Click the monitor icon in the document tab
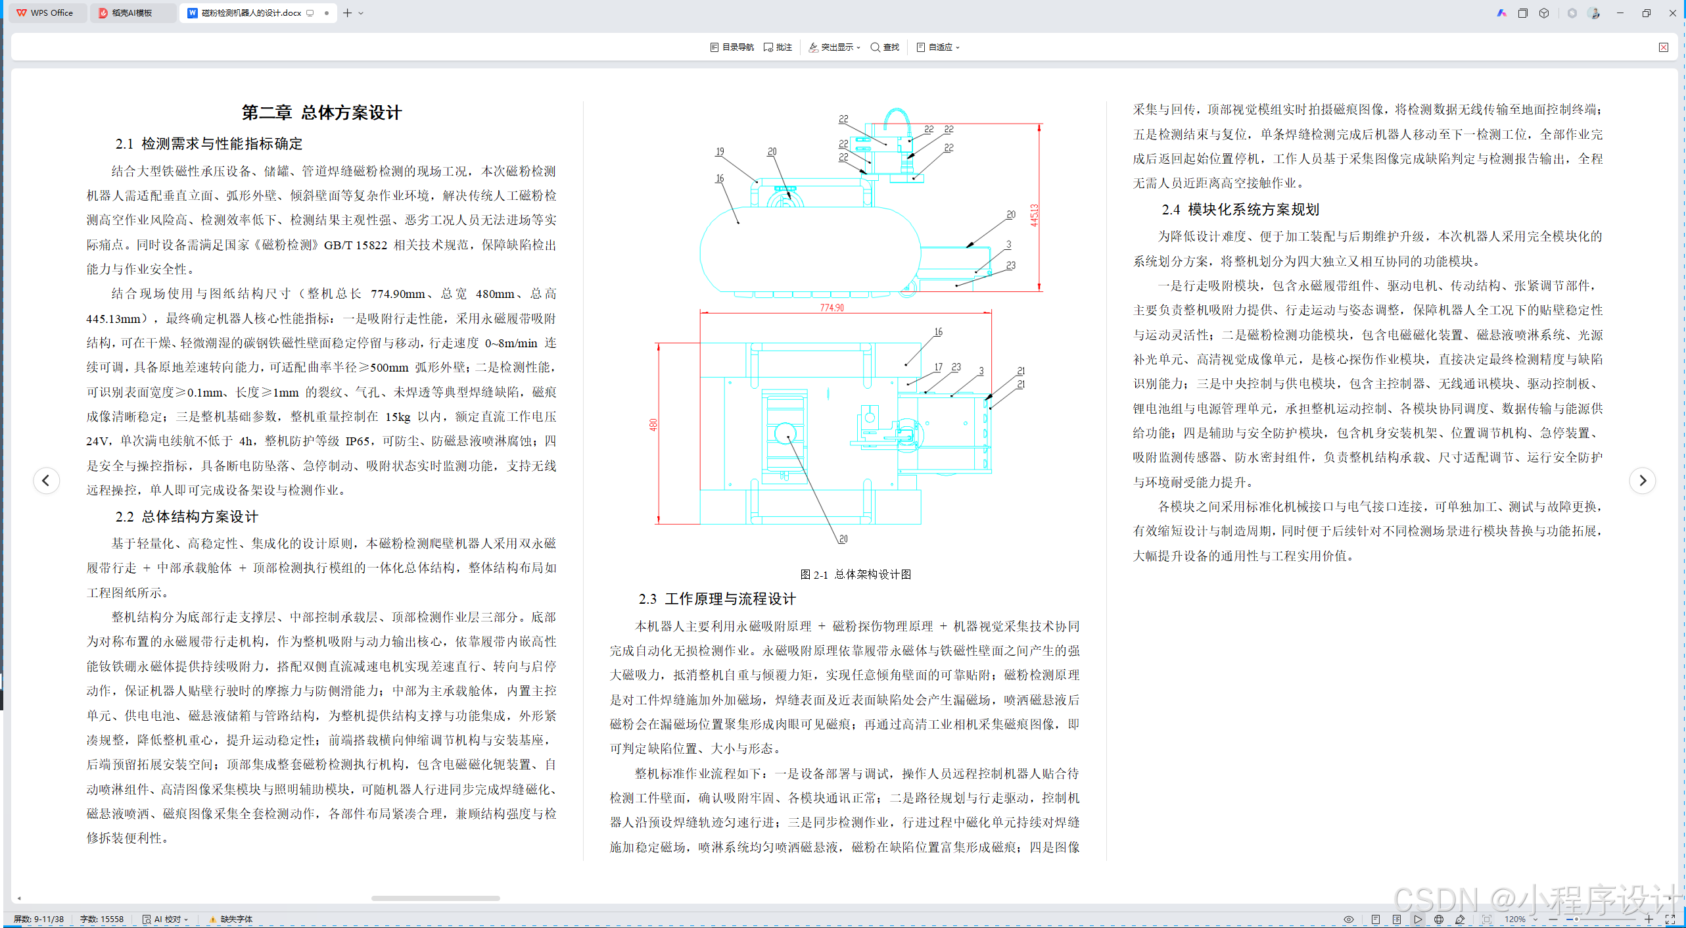Image resolution: width=1686 pixels, height=928 pixels. (x=310, y=12)
